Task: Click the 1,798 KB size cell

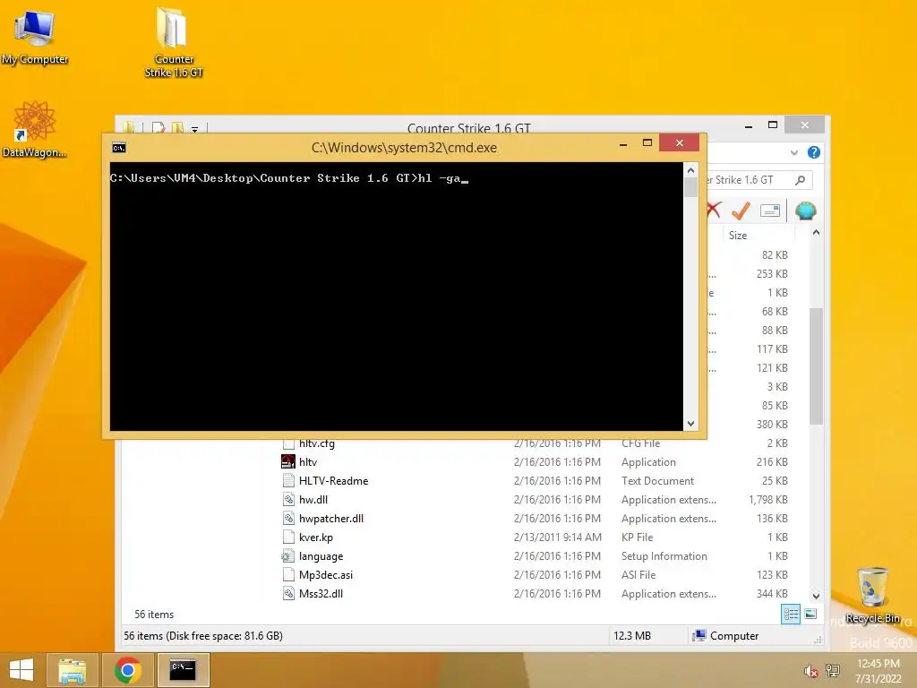Action: (x=767, y=500)
